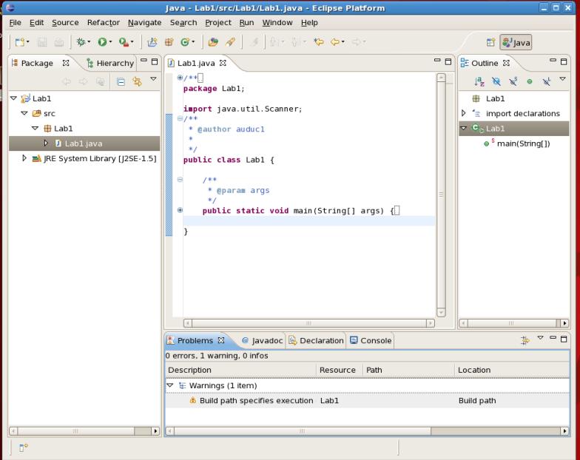Image resolution: width=580 pixels, height=460 pixels.
Task: Toggle alphabetical Sort in the Outline view
Action: pyautogui.click(x=479, y=80)
